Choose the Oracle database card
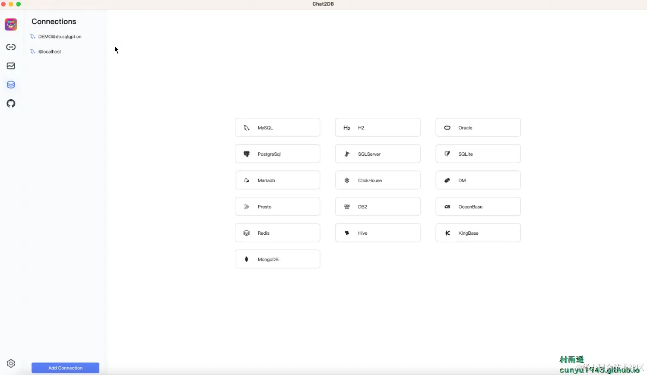Viewport: 647px width, 375px height. pos(478,128)
